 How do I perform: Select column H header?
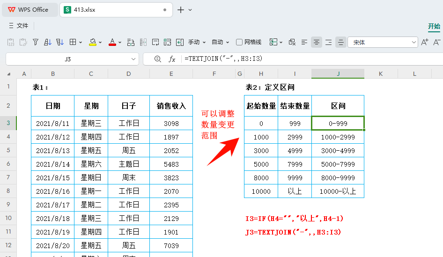click(261, 73)
